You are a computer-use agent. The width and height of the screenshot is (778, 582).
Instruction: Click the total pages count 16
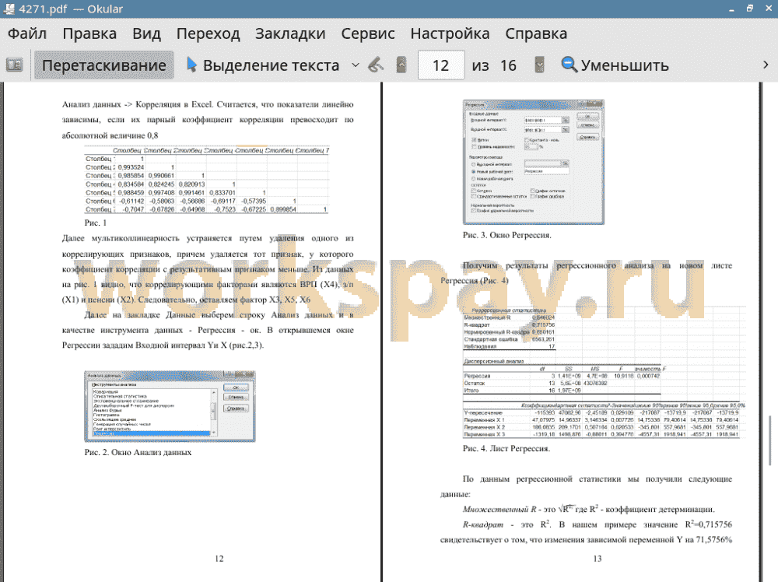tap(507, 65)
